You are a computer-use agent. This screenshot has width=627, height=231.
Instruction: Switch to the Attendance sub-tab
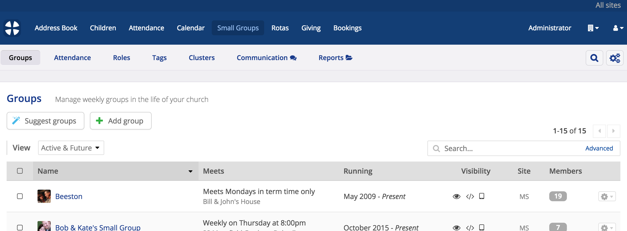coord(72,58)
